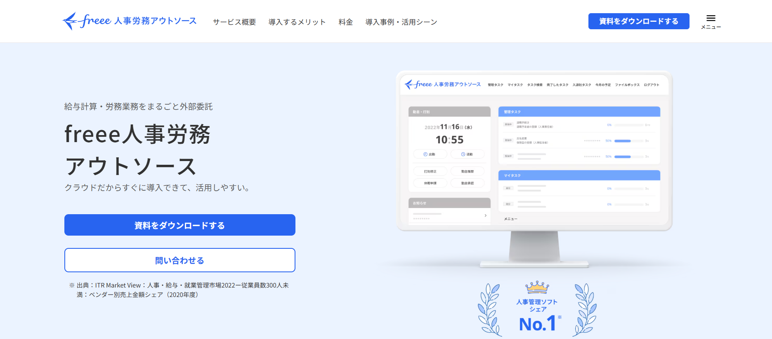The width and height of the screenshot is (772, 339).
Task: Click the 氏名変更 task 50% progress bar
Action: (x=629, y=141)
